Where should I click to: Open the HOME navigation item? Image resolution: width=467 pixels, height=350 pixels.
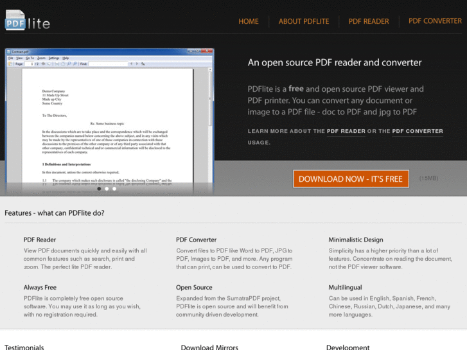(249, 21)
